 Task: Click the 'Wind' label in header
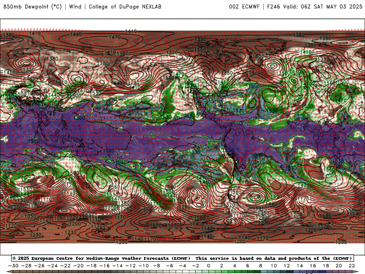pos(75,6)
